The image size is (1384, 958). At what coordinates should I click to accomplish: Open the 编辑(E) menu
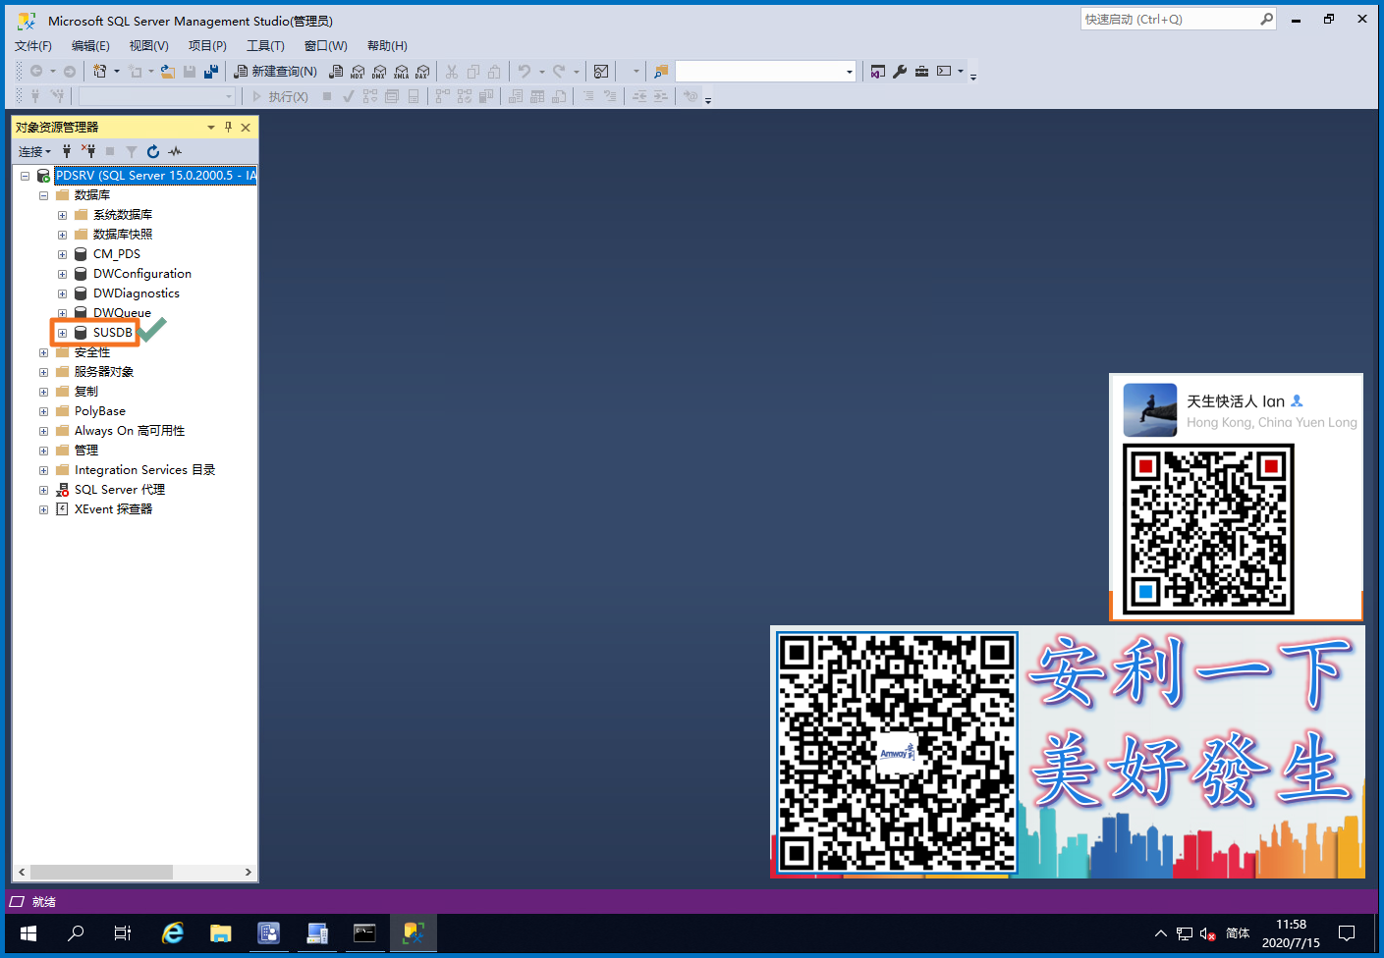(x=90, y=46)
